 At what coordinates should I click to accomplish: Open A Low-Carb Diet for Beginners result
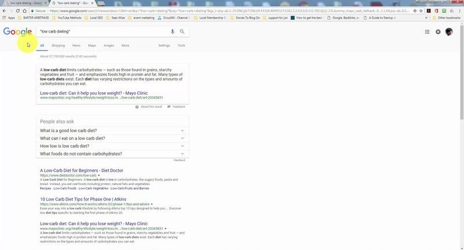pos(81,171)
